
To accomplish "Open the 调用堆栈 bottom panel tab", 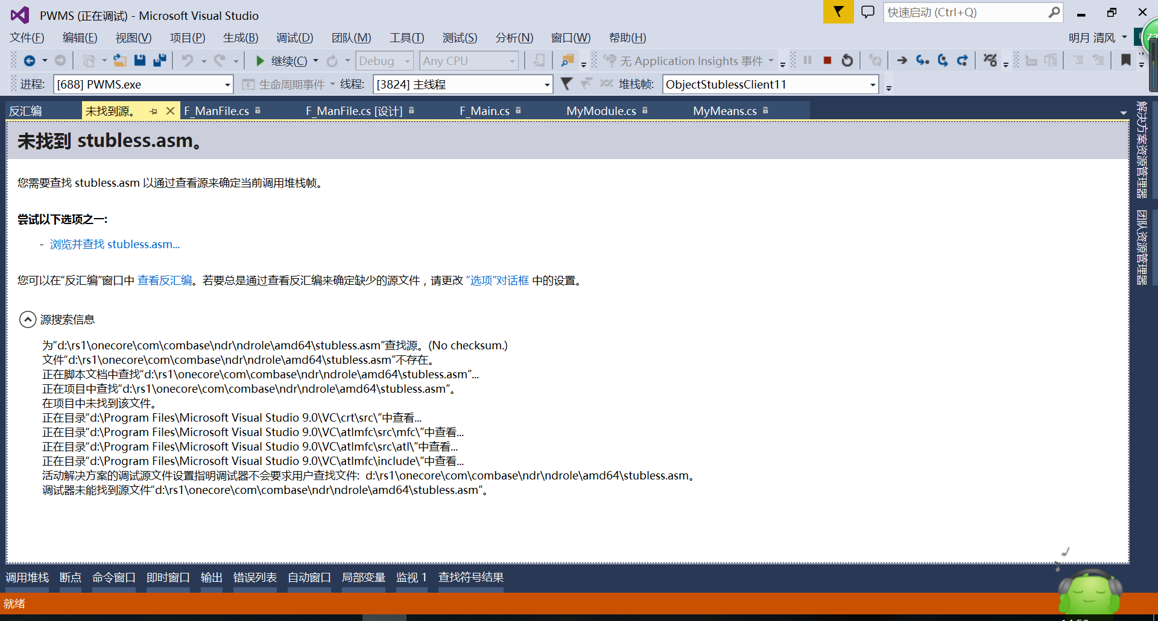I will 27,578.
